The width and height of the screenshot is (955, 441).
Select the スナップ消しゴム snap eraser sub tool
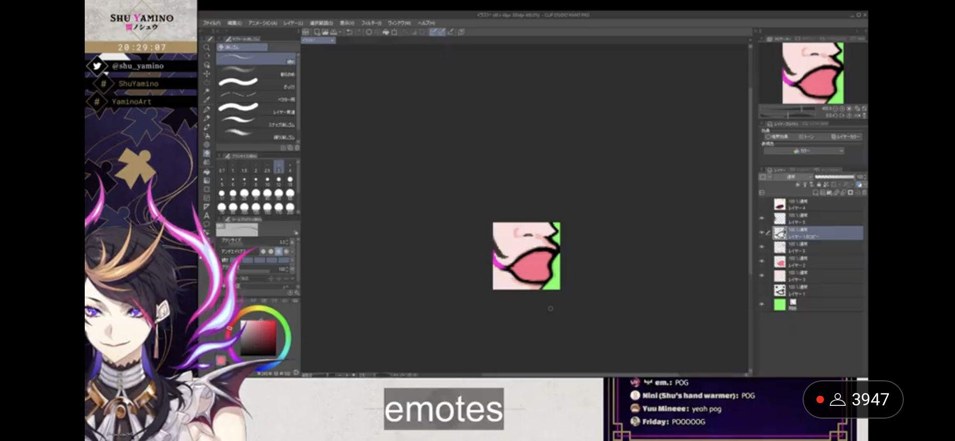point(256,122)
